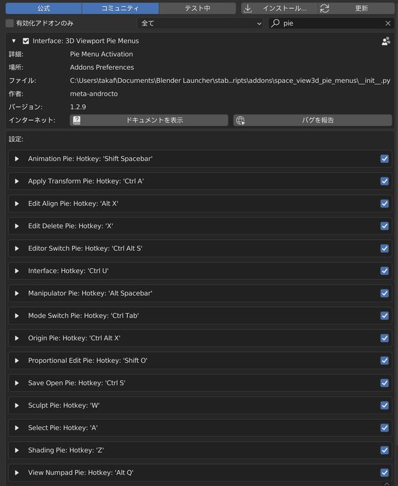This screenshot has width=398, height=486.
Task: Uncheck the Origin Pie checkbox
Action: pos(384,338)
